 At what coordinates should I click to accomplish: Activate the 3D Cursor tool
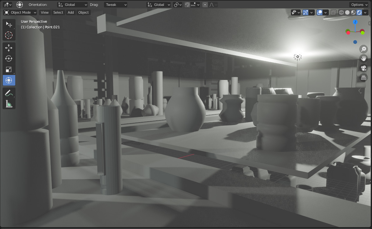tap(9, 35)
